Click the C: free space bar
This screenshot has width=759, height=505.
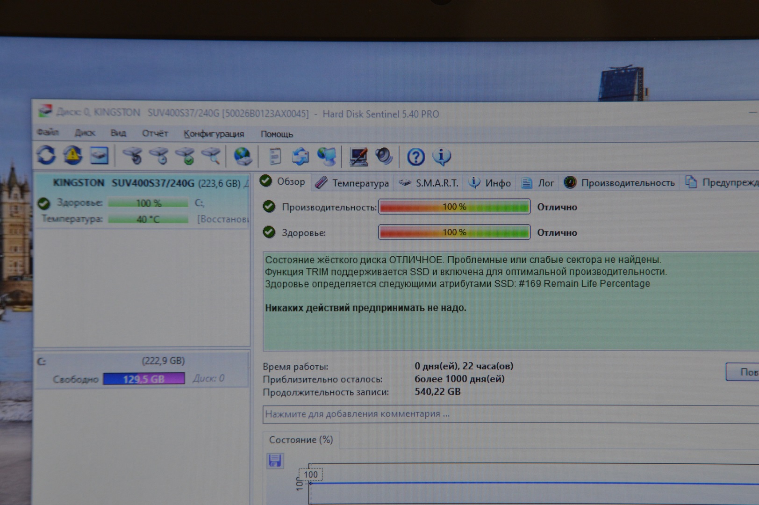pyautogui.click(x=144, y=379)
